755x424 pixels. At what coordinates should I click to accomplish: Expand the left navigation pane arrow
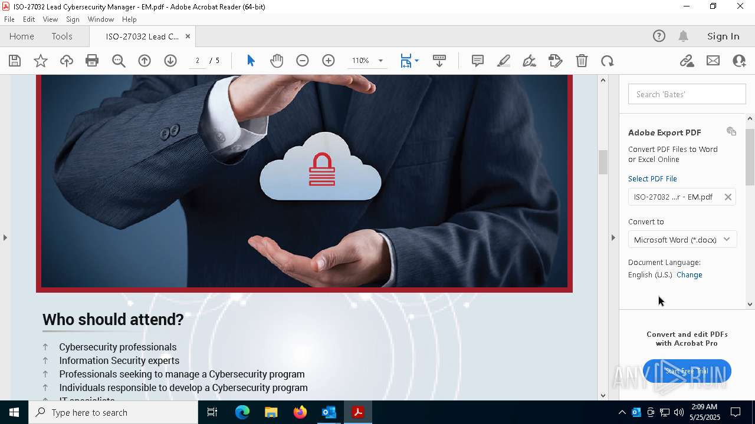point(5,237)
